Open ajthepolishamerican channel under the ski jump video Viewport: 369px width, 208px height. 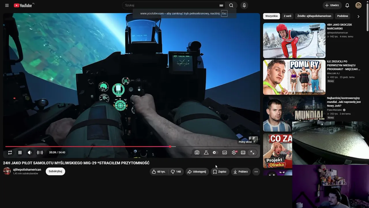[x=338, y=33]
